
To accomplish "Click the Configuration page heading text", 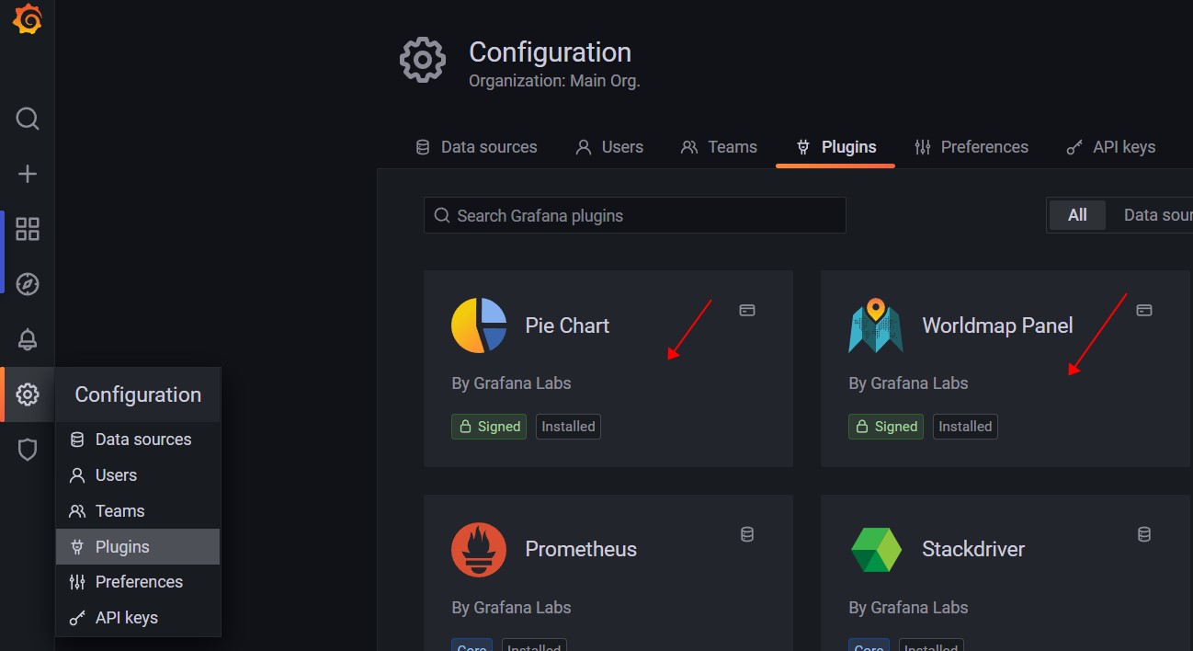I will coord(550,51).
